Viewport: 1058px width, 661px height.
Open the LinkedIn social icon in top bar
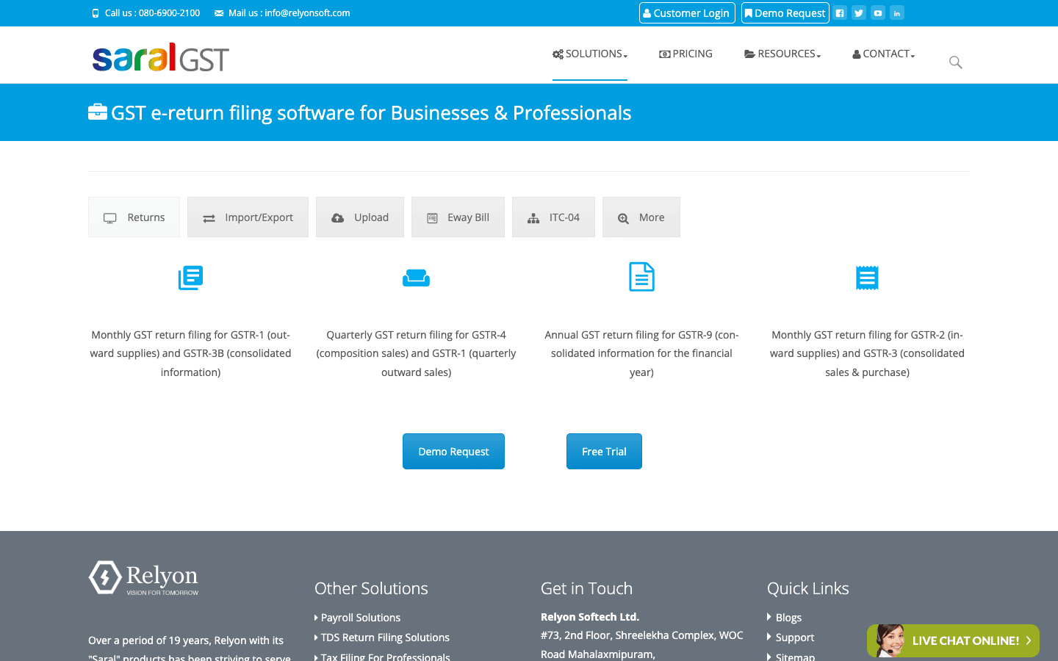click(x=897, y=12)
